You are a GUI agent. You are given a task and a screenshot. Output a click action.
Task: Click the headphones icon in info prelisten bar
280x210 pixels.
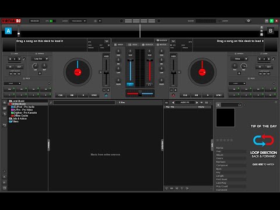(x=240, y=105)
